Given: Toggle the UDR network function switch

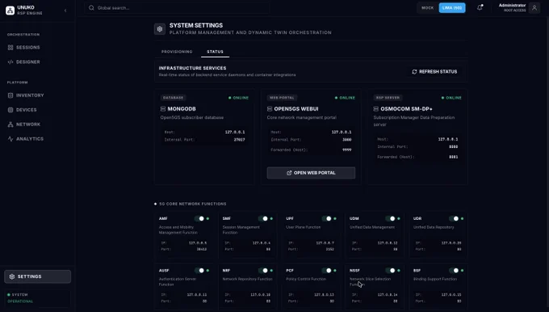Looking at the screenshot, I should (454, 218).
